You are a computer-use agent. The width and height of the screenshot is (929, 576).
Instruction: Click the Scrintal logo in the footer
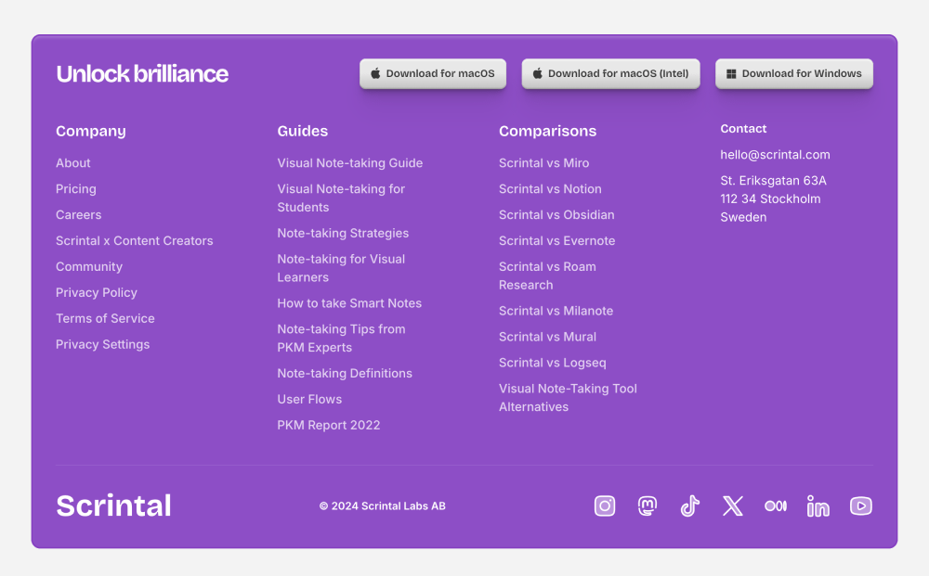(x=113, y=506)
